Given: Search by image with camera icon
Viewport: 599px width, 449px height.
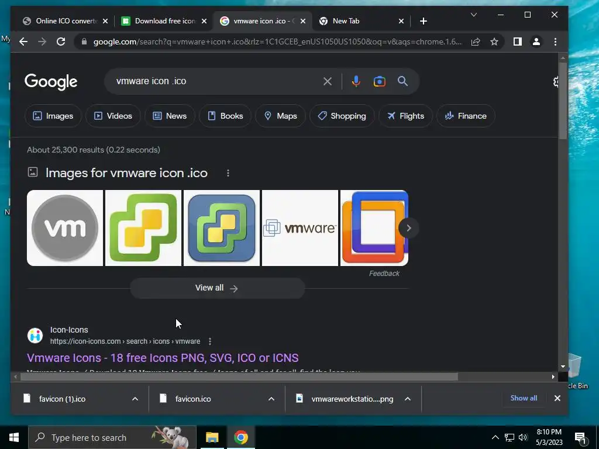Looking at the screenshot, I should 379,81.
